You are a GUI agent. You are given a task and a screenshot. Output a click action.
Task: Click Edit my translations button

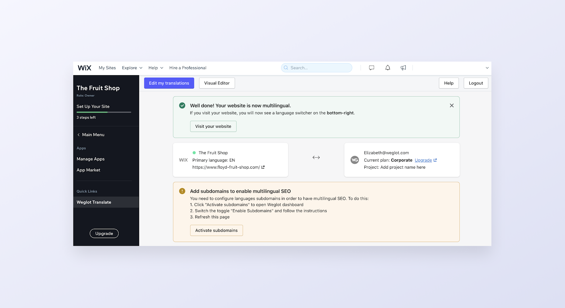[x=169, y=83]
